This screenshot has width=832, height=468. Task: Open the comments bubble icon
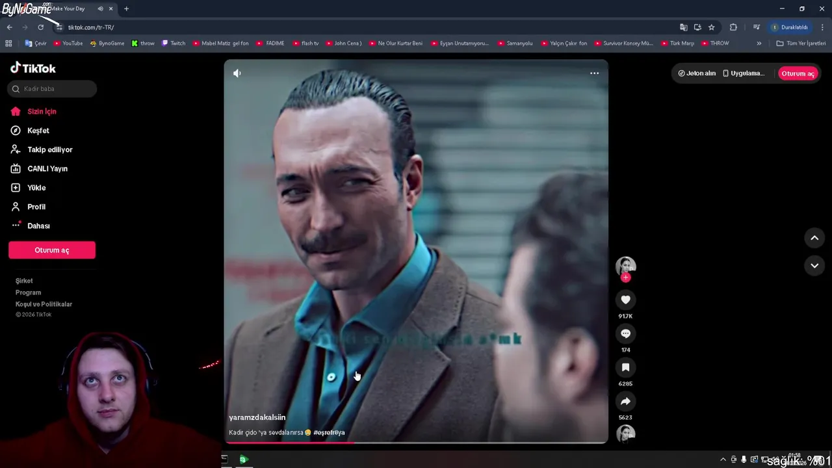click(625, 333)
